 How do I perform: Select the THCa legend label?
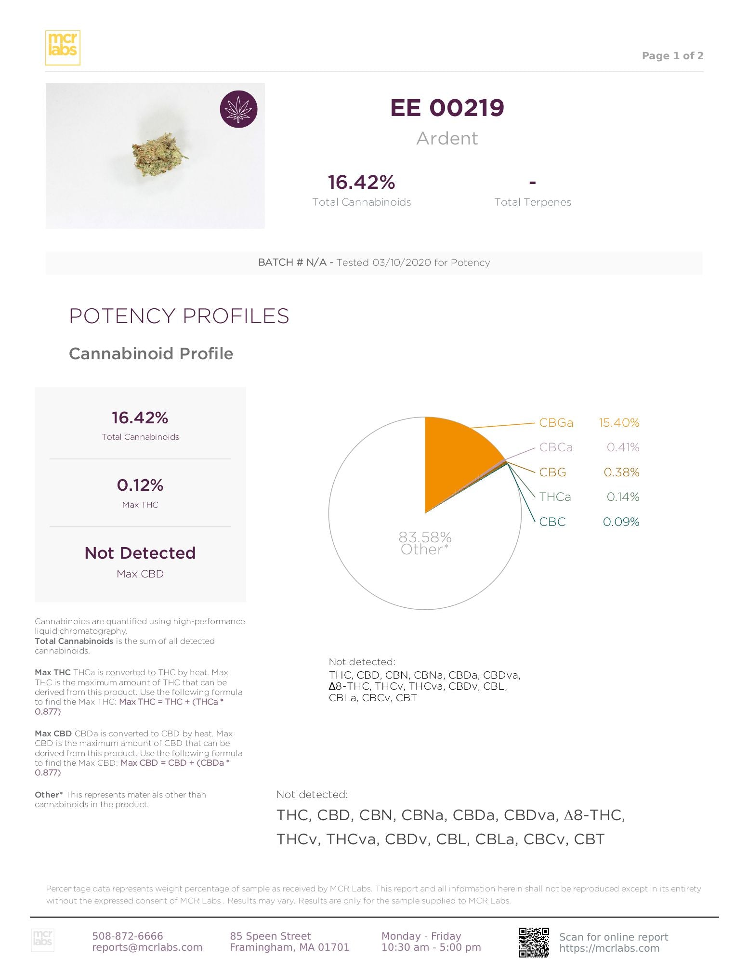pos(555,497)
